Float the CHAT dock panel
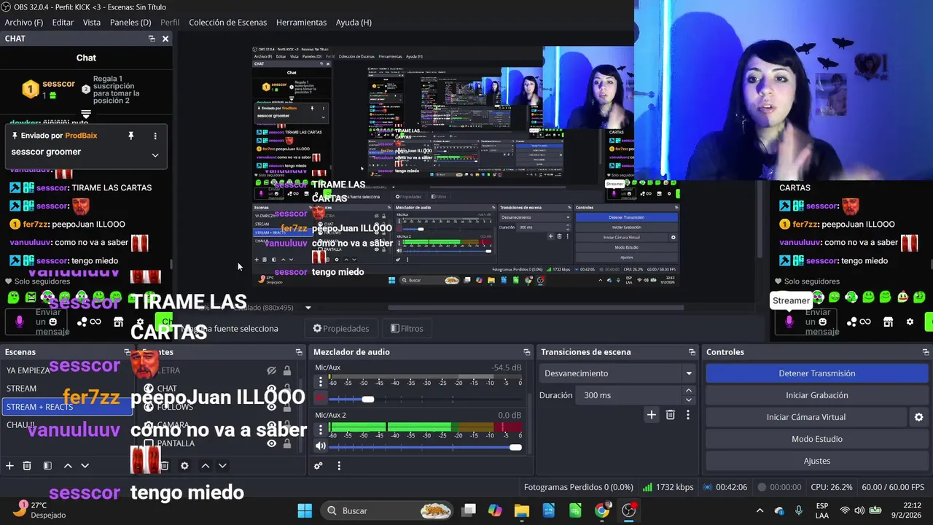 [x=152, y=39]
